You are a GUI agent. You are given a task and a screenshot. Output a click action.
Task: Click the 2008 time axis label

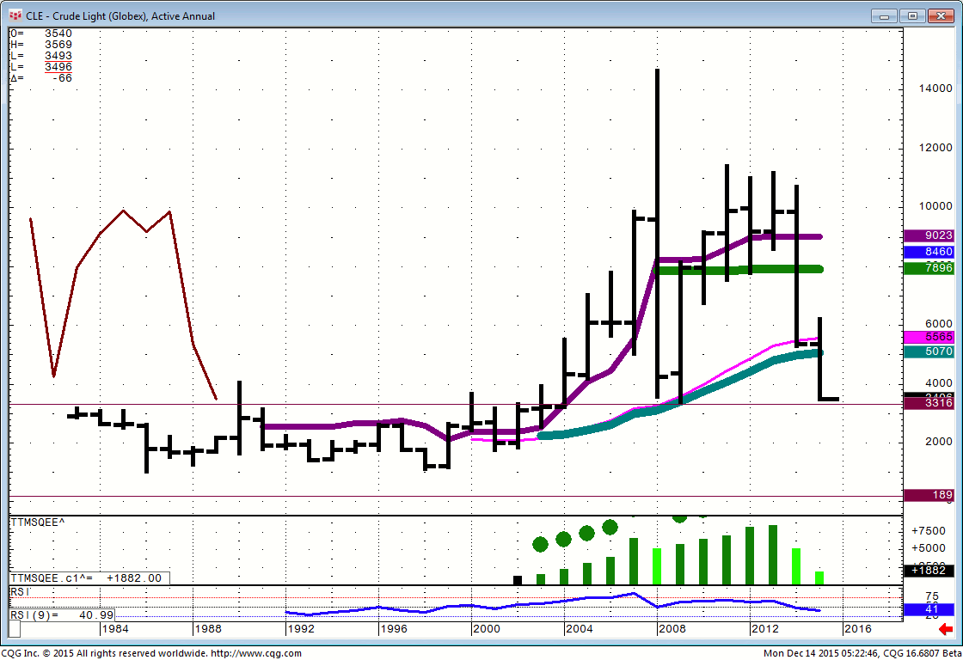(x=672, y=629)
